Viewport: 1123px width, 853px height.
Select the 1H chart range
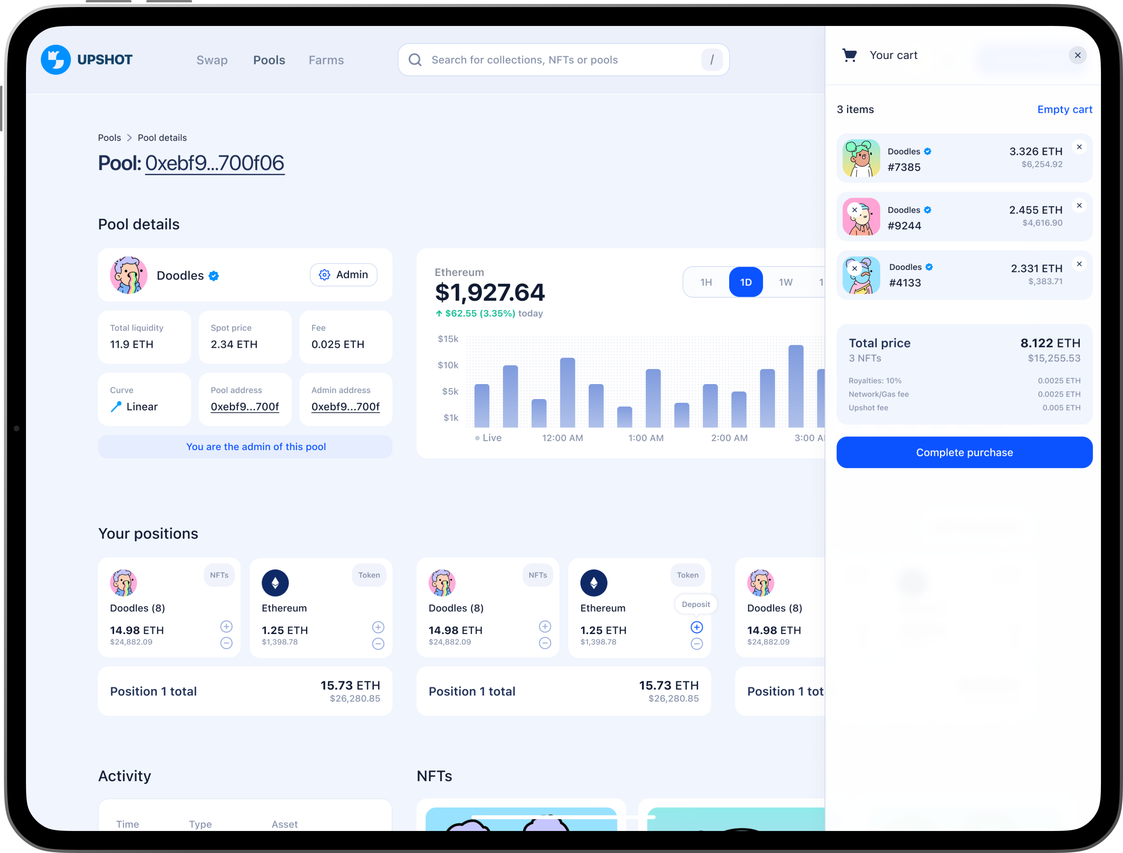tap(706, 282)
